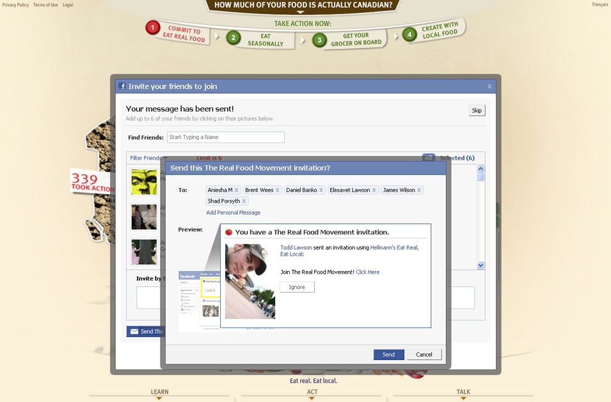Click the Facebook page preview thumbnail
The image size is (611, 402).
point(199,301)
